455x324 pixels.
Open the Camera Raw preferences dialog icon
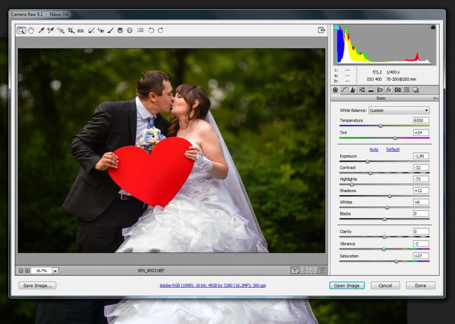140,30
